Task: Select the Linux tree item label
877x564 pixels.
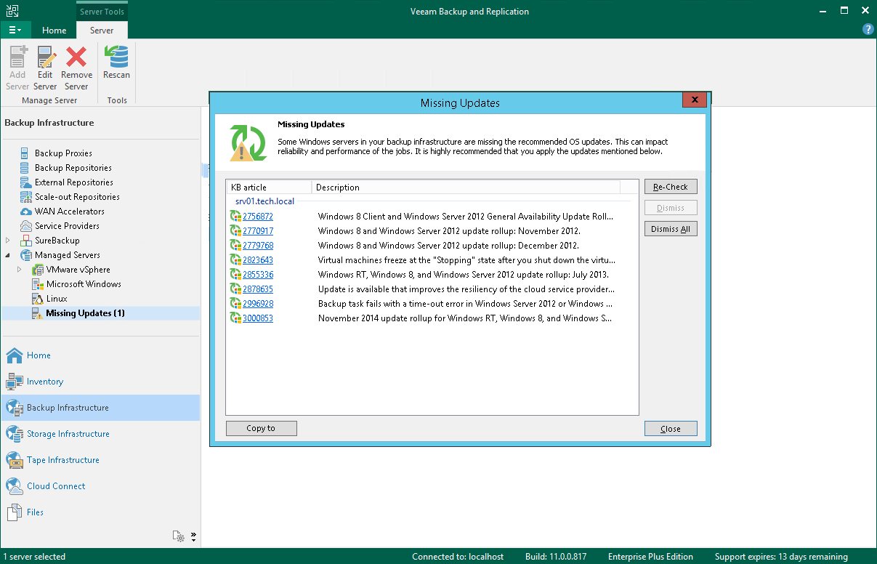Action: point(57,299)
